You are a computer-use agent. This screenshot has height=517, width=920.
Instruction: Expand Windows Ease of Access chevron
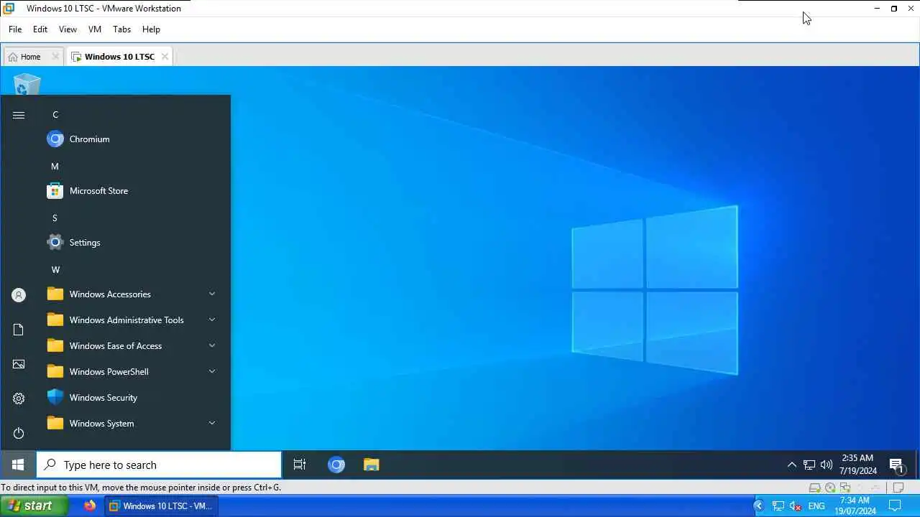(212, 345)
